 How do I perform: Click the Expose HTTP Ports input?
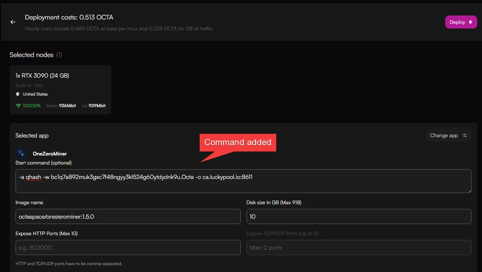tap(128, 247)
